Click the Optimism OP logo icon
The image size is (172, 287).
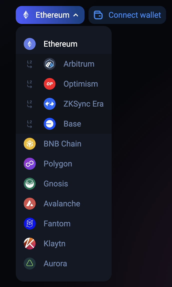49,84
